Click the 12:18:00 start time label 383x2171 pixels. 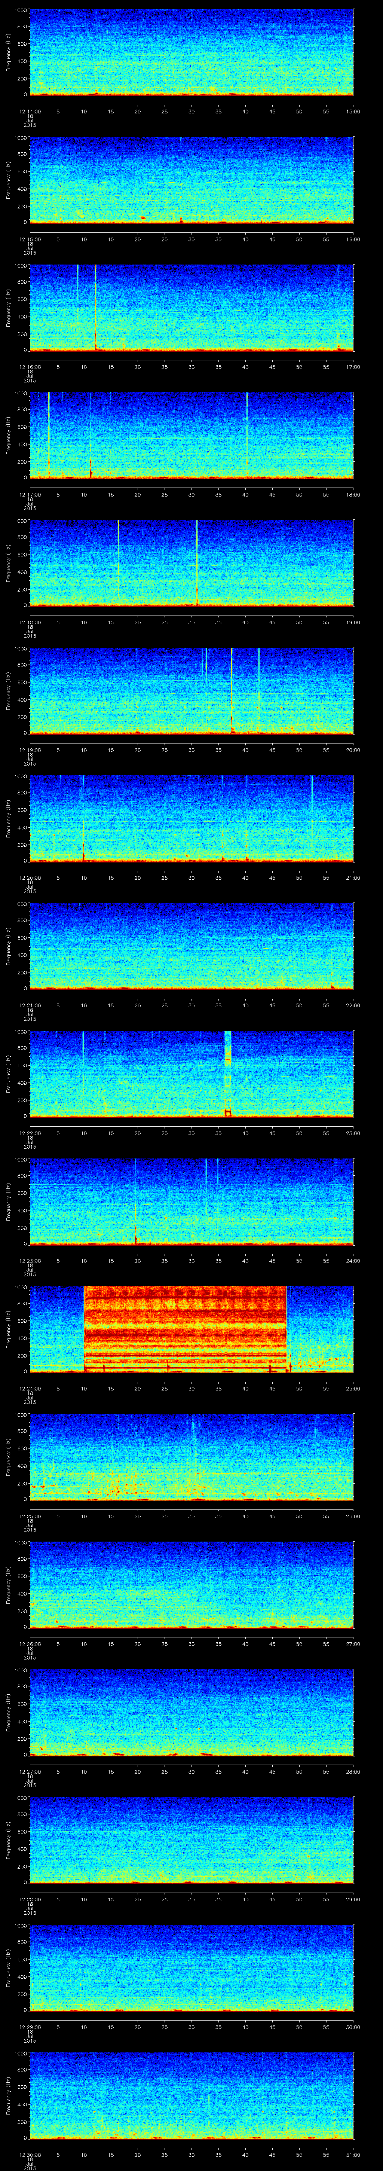(x=30, y=622)
